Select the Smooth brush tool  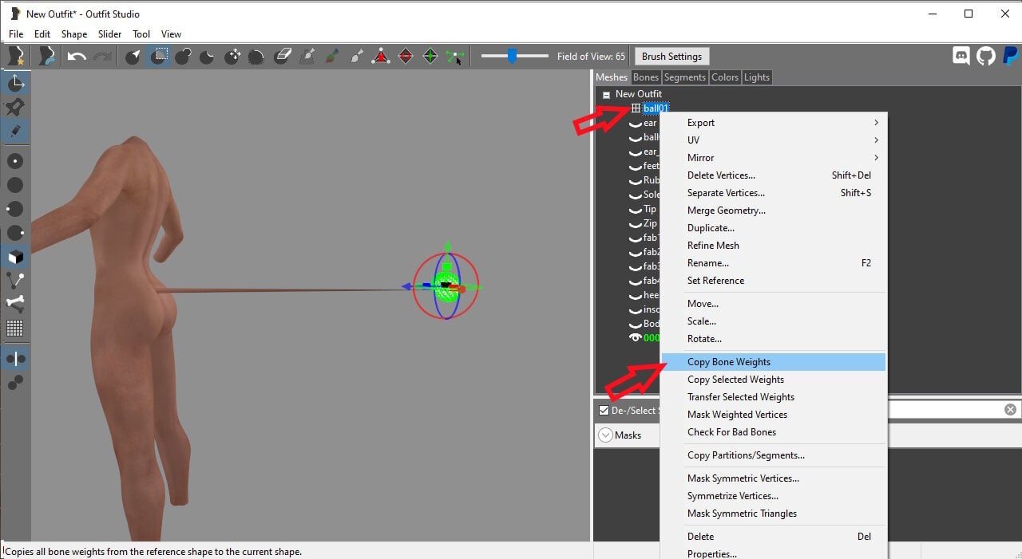(x=256, y=57)
